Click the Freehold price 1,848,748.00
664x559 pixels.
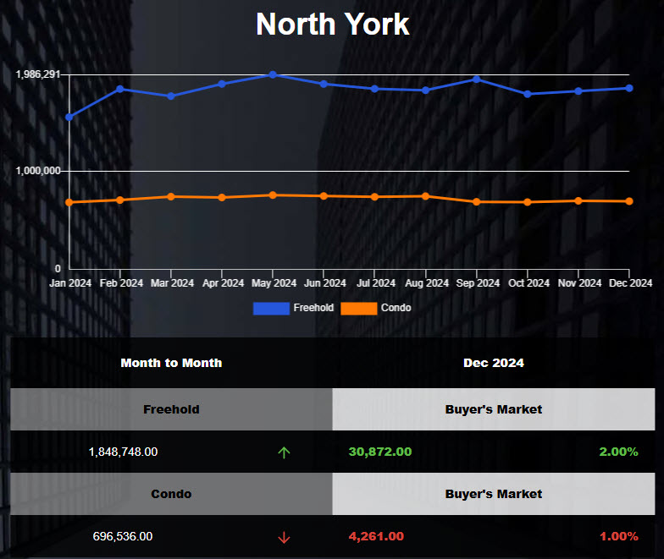click(x=123, y=452)
